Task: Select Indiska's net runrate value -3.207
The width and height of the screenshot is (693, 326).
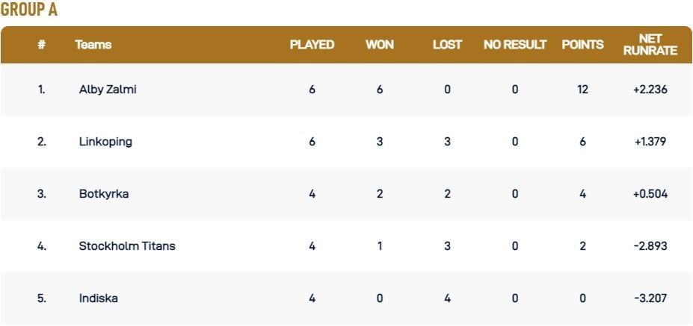Action: click(650, 298)
